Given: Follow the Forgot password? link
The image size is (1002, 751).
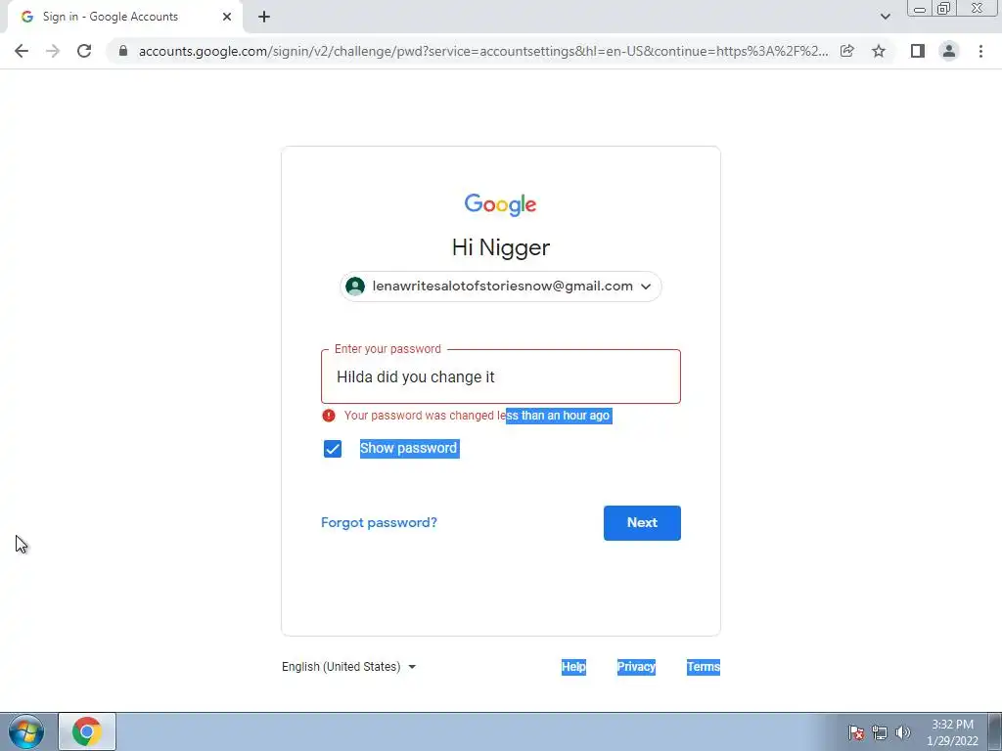Looking at the screenshot, I should [379, 522].
